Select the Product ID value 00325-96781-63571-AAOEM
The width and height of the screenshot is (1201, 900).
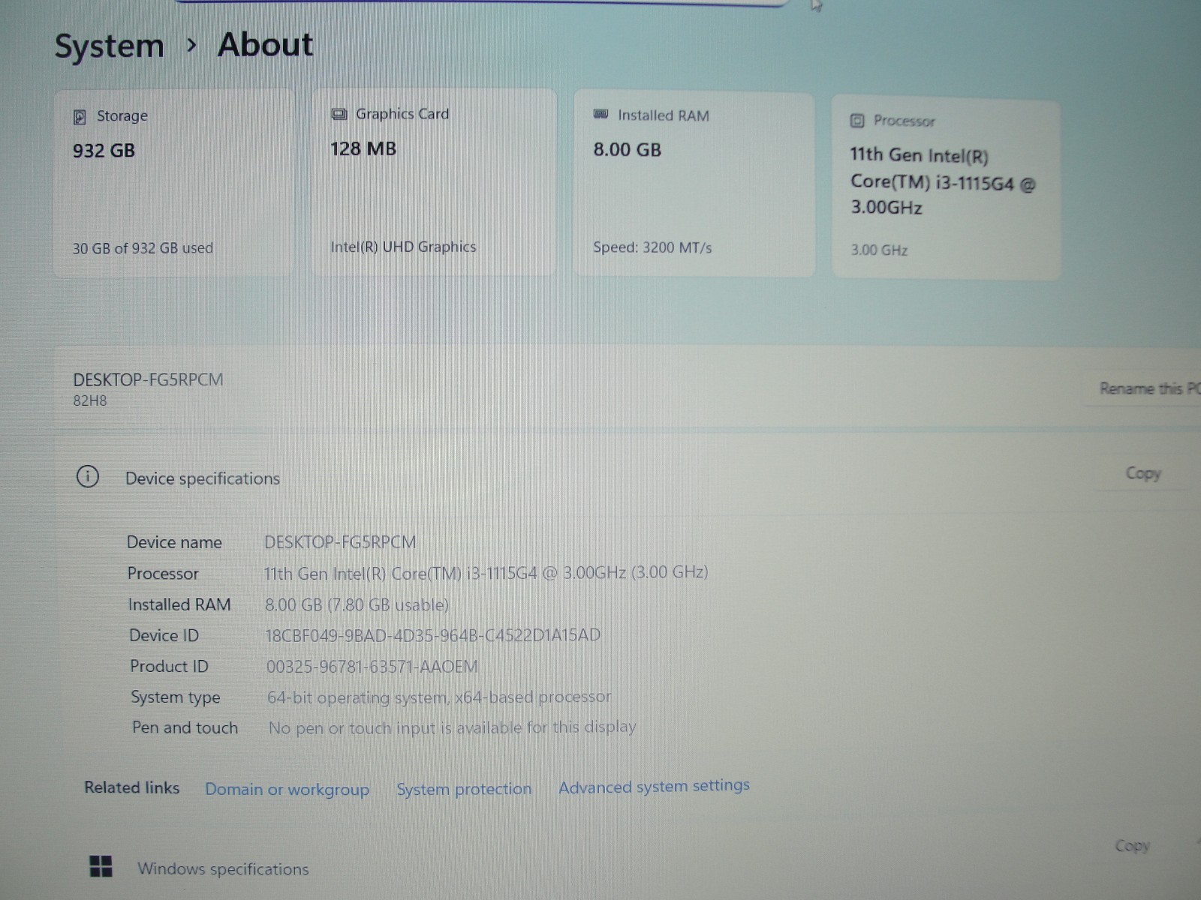click(372, 667)
